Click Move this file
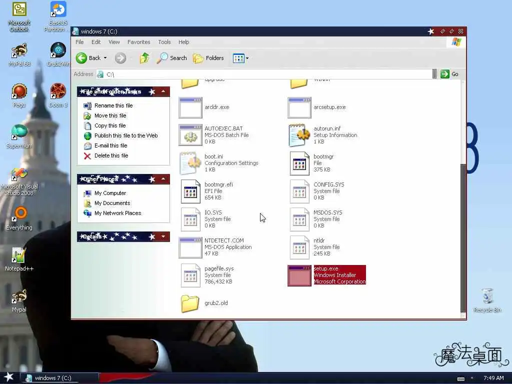The width and height of the screenshot is (512, 384). point(110,115)
